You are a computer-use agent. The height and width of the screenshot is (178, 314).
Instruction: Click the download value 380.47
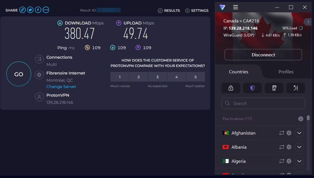[x=79, y=34]
